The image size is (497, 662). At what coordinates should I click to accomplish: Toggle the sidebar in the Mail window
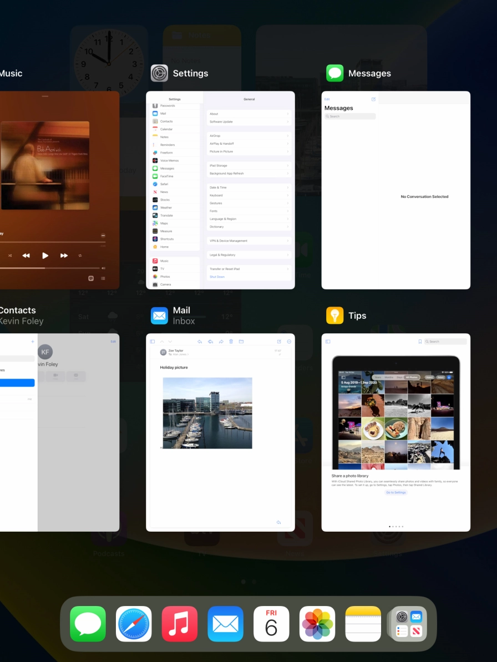click(x=153, y=342)
